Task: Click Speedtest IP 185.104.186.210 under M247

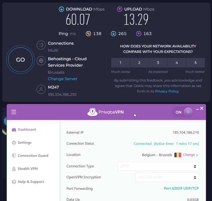Action: point(62,95)
